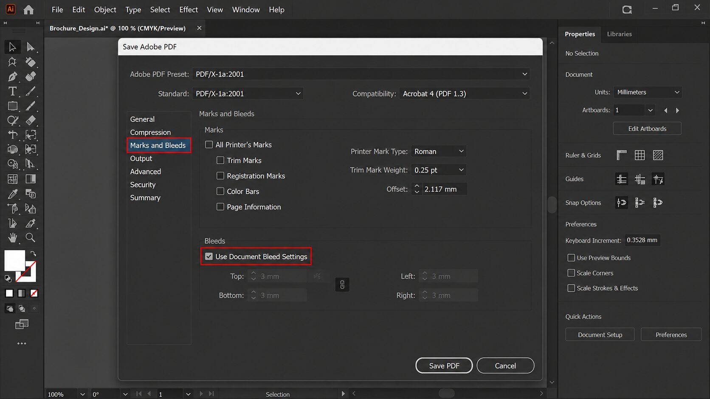Select the Rotate tool
Image resolution: width=710 pixels, height=399 pixels.
coord(12,135)
